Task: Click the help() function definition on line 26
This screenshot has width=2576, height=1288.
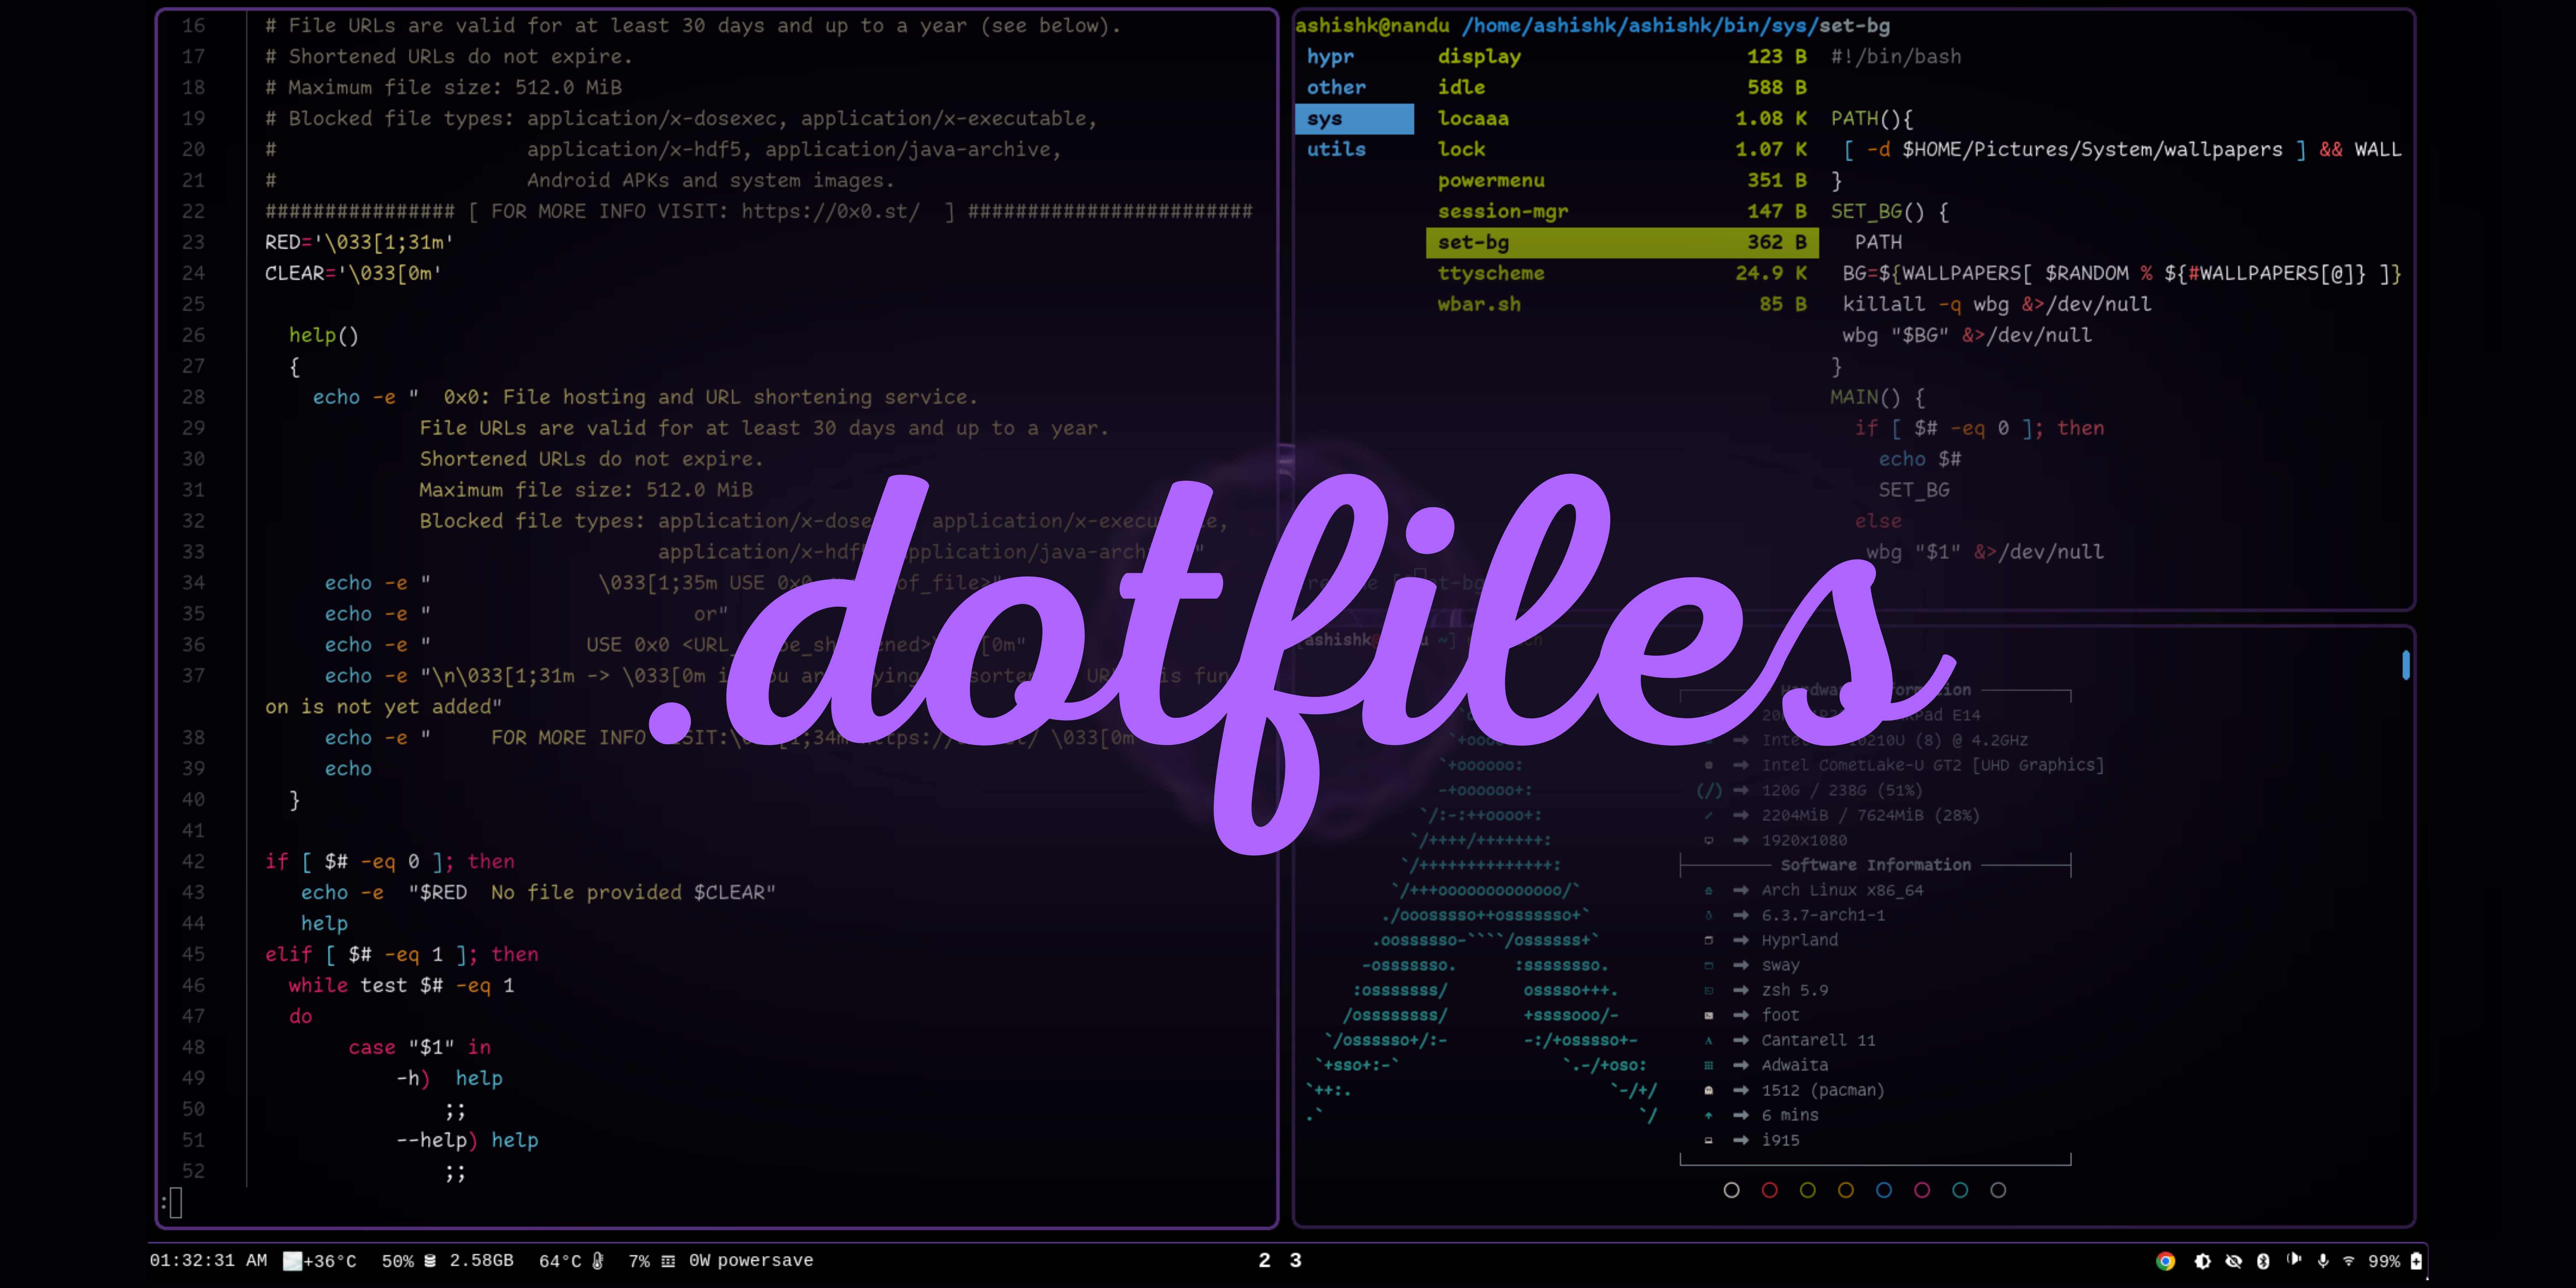Action: point(324,336)
